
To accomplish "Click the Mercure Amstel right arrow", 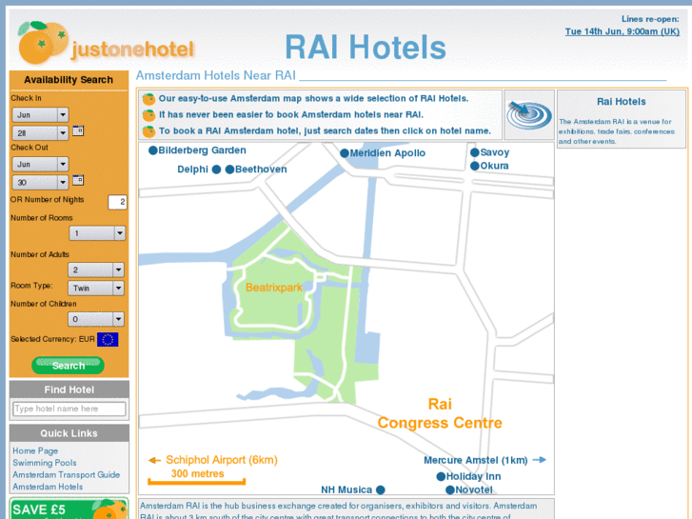I will (x=540, y=460).
